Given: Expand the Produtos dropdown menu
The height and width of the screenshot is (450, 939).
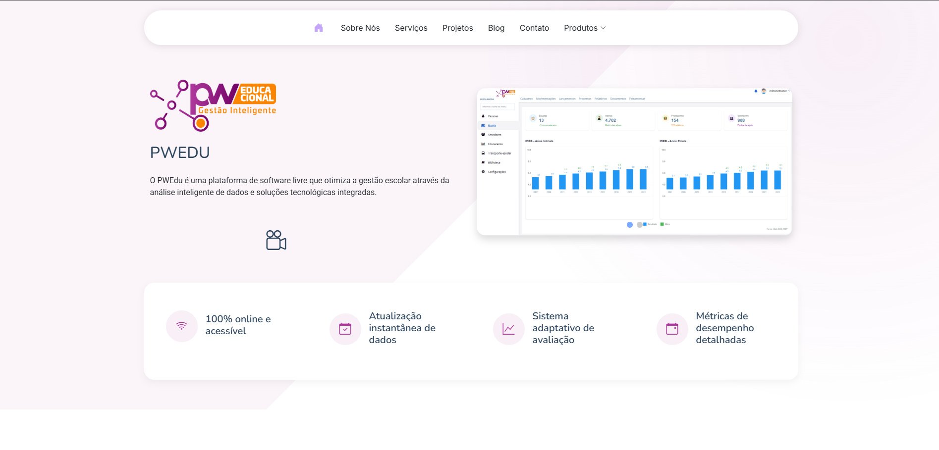Looking at the screenshot, I should tap(585, 28).
